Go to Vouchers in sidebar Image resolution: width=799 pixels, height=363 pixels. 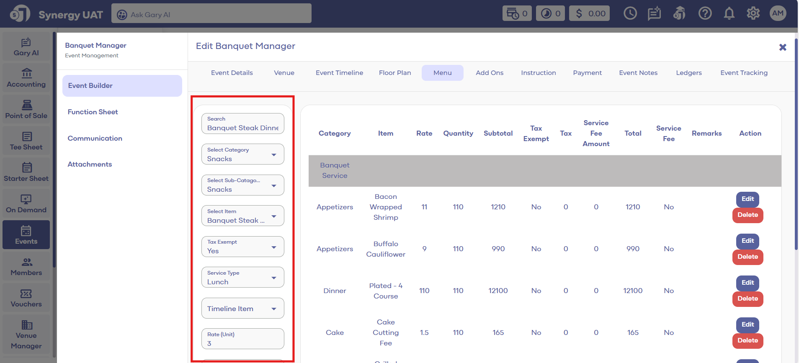[x=26, y=298]
